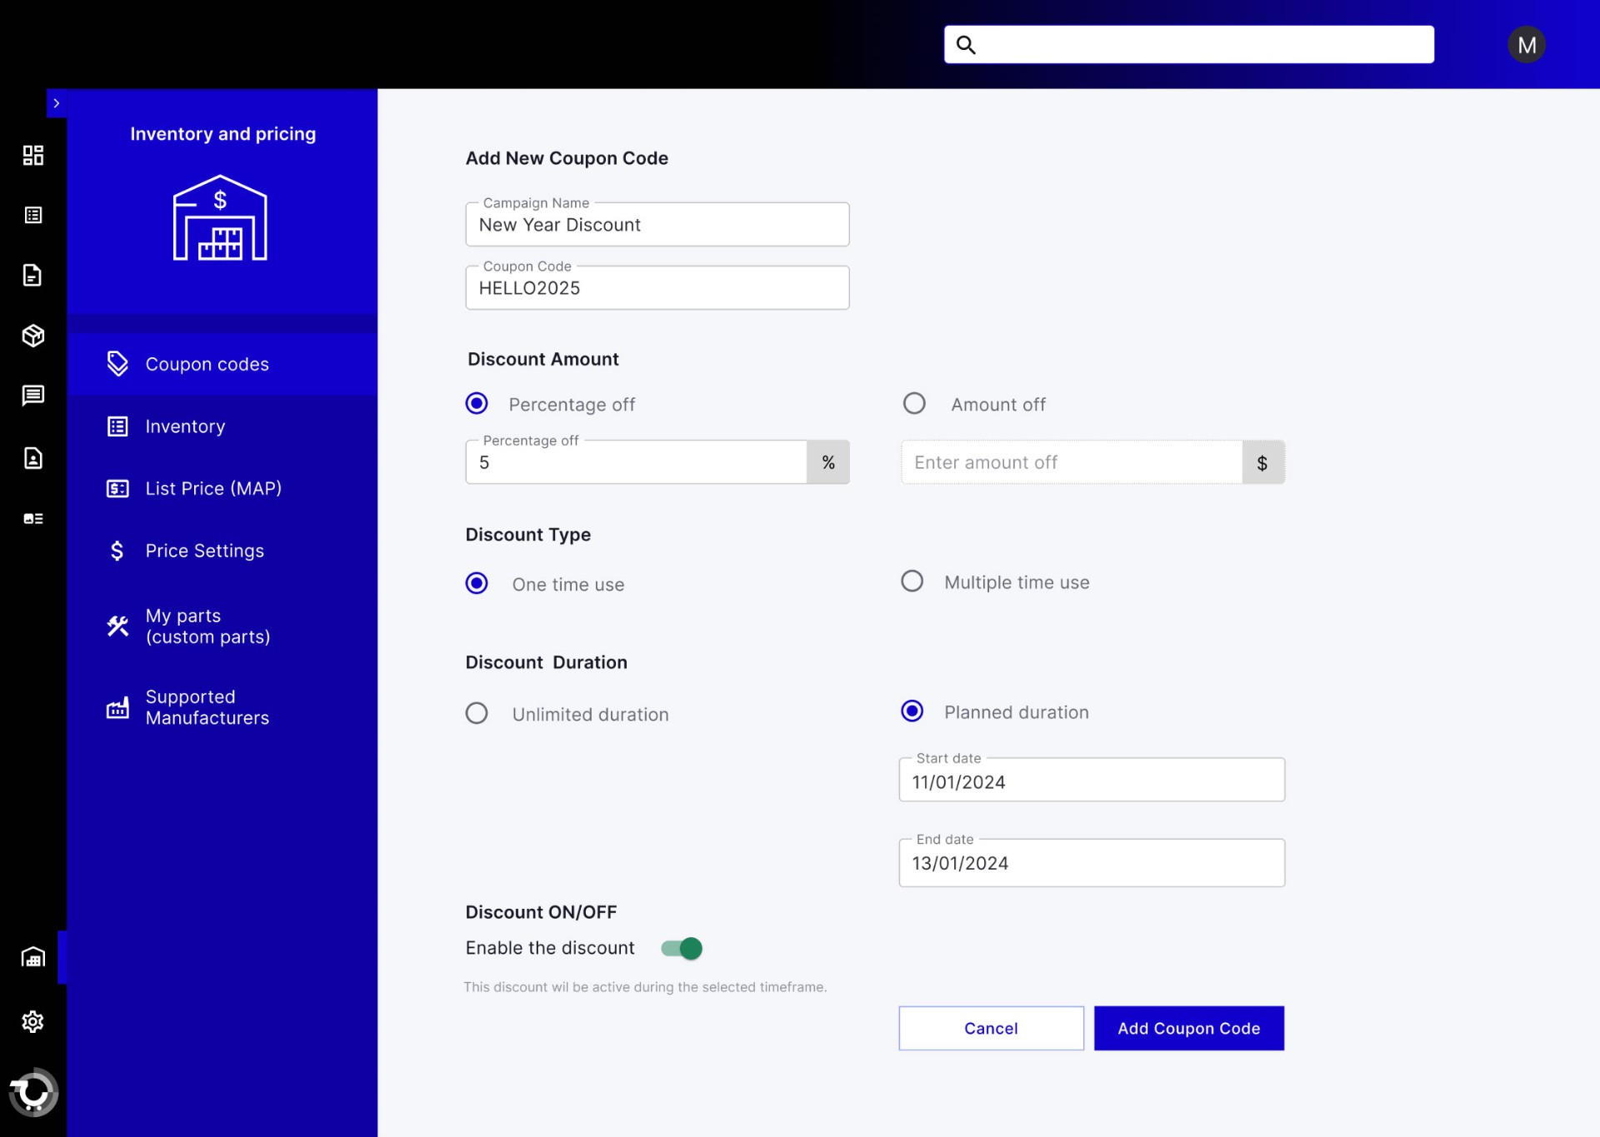The image size is (1600, 1137).
Task: Click the Discount ON/OFF heading
Action: click(541, 912)
